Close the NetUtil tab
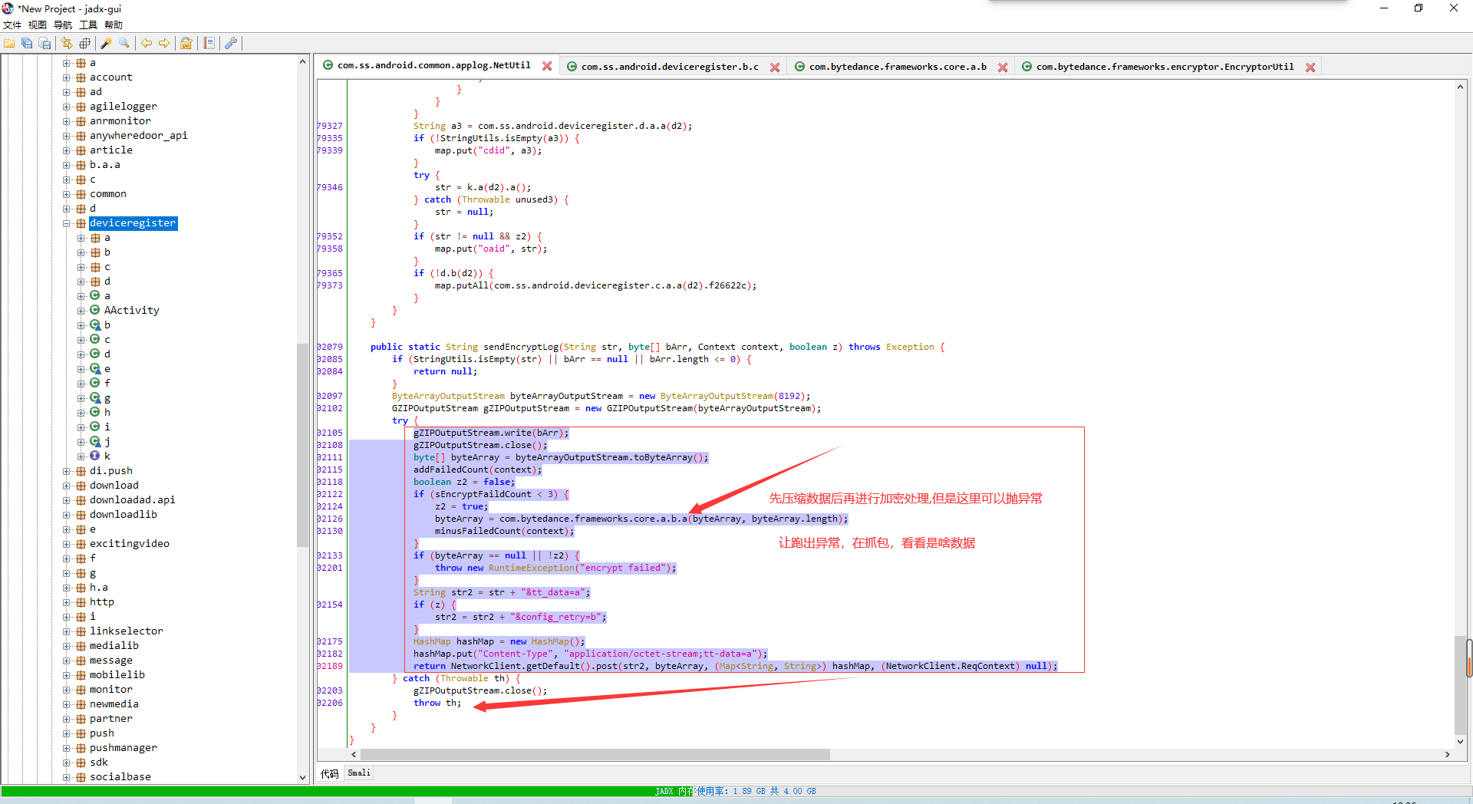 pyautogui.click(x=547, y=66)
